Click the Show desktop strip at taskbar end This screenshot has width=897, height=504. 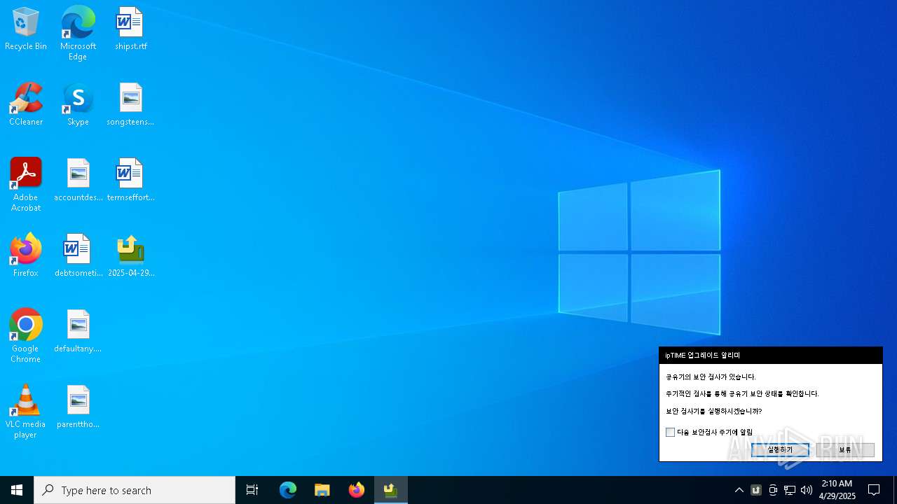point(895,490)
